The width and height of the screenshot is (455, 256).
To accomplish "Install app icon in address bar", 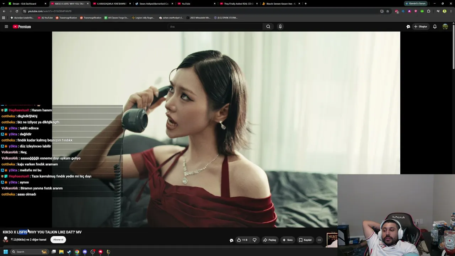I will (382, 11).
